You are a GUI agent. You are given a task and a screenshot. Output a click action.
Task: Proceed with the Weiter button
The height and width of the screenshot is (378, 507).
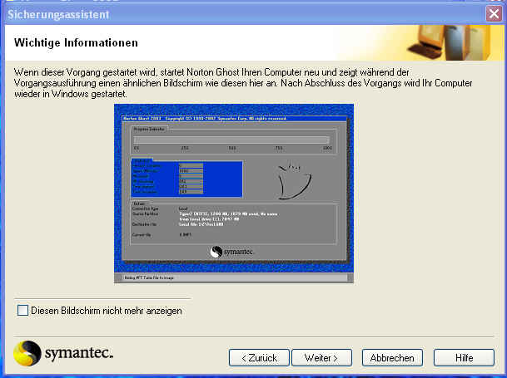tap(321, 358)
